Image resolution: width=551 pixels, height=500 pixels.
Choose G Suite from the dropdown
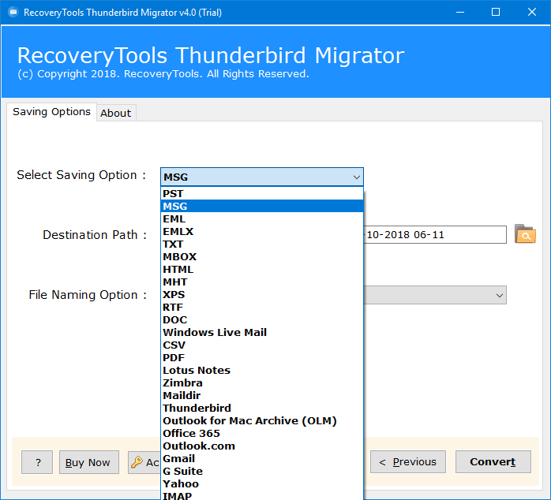click(262, 472)
